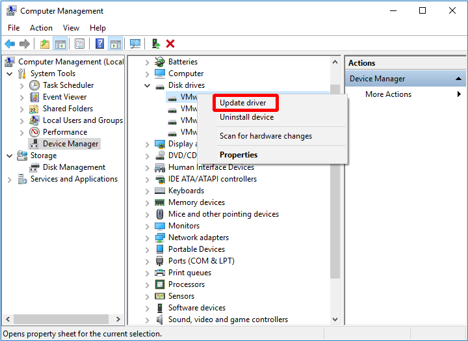This screenshot has height=341, width=468.
Task: Click the Performance gauge icon
Action: pos(34,132)
